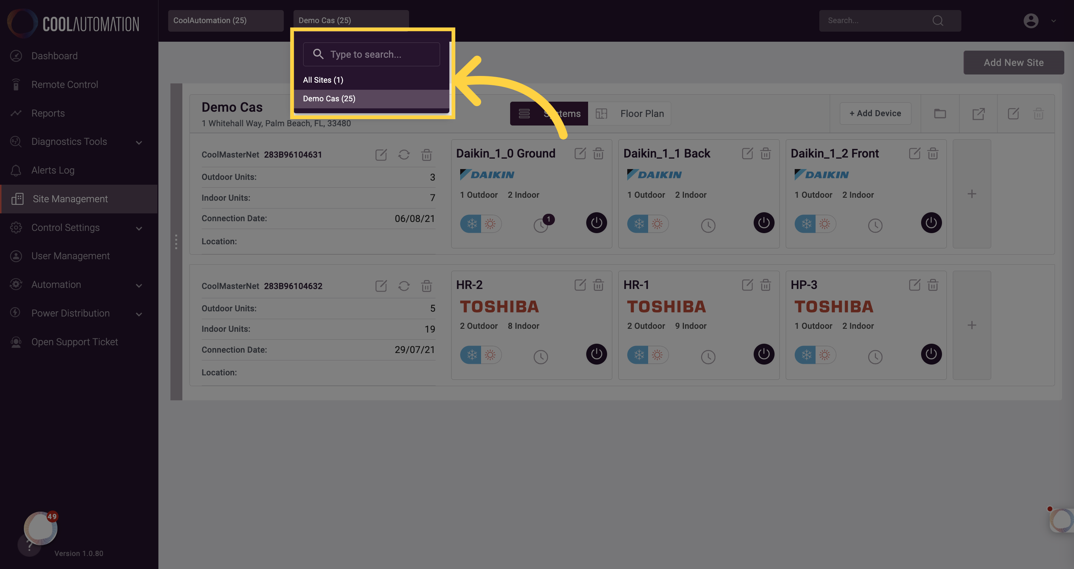Edit the HP-3 system
This screenshot has width=1074, height=569.
point(914,285)
